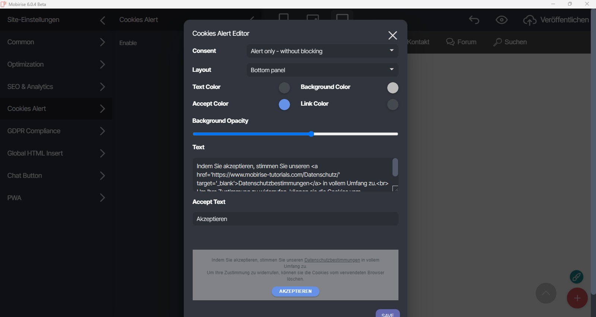Open the Consent dropdown
This screenshot has width=596, height=317.
click(322, 51)
